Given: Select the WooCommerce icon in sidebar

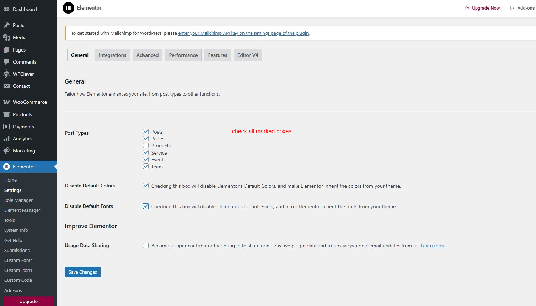Looking at the screenshot, I should coord(6,102).
